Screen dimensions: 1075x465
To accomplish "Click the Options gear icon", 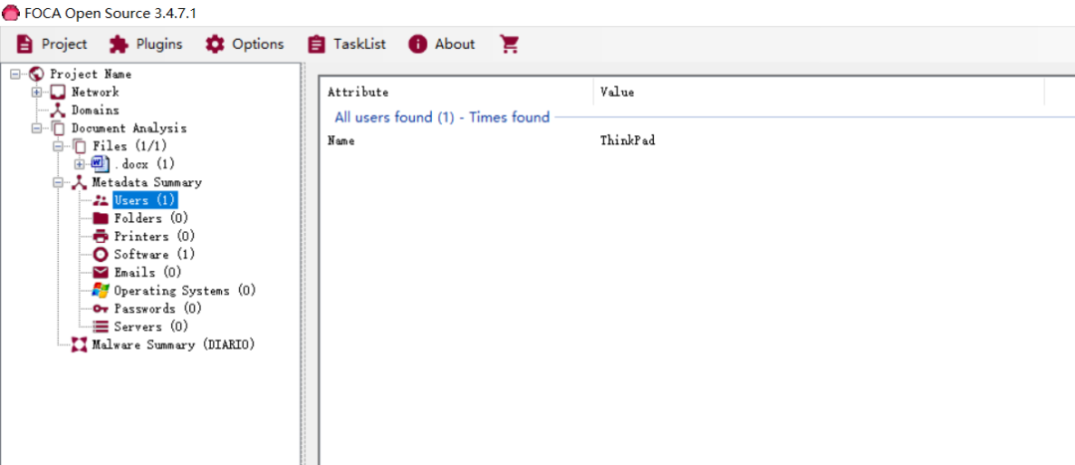I will pyautogui.click(x=215, y=44).
